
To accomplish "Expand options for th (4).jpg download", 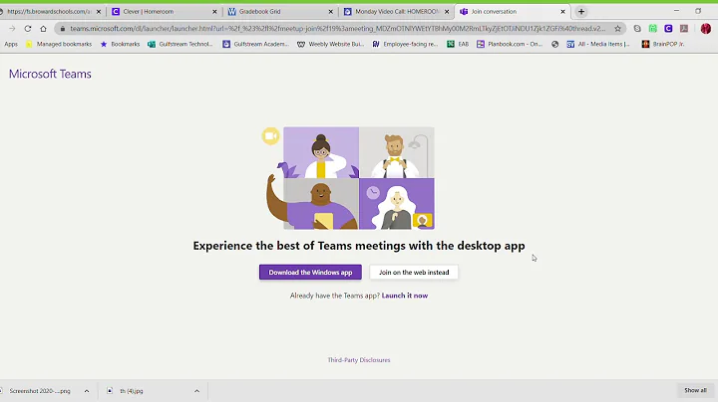I will point(196,391).
